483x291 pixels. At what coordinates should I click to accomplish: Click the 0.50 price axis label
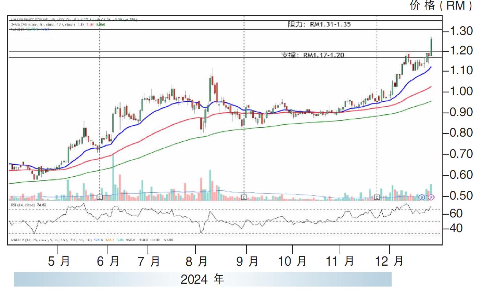click(x=461, y=196)
